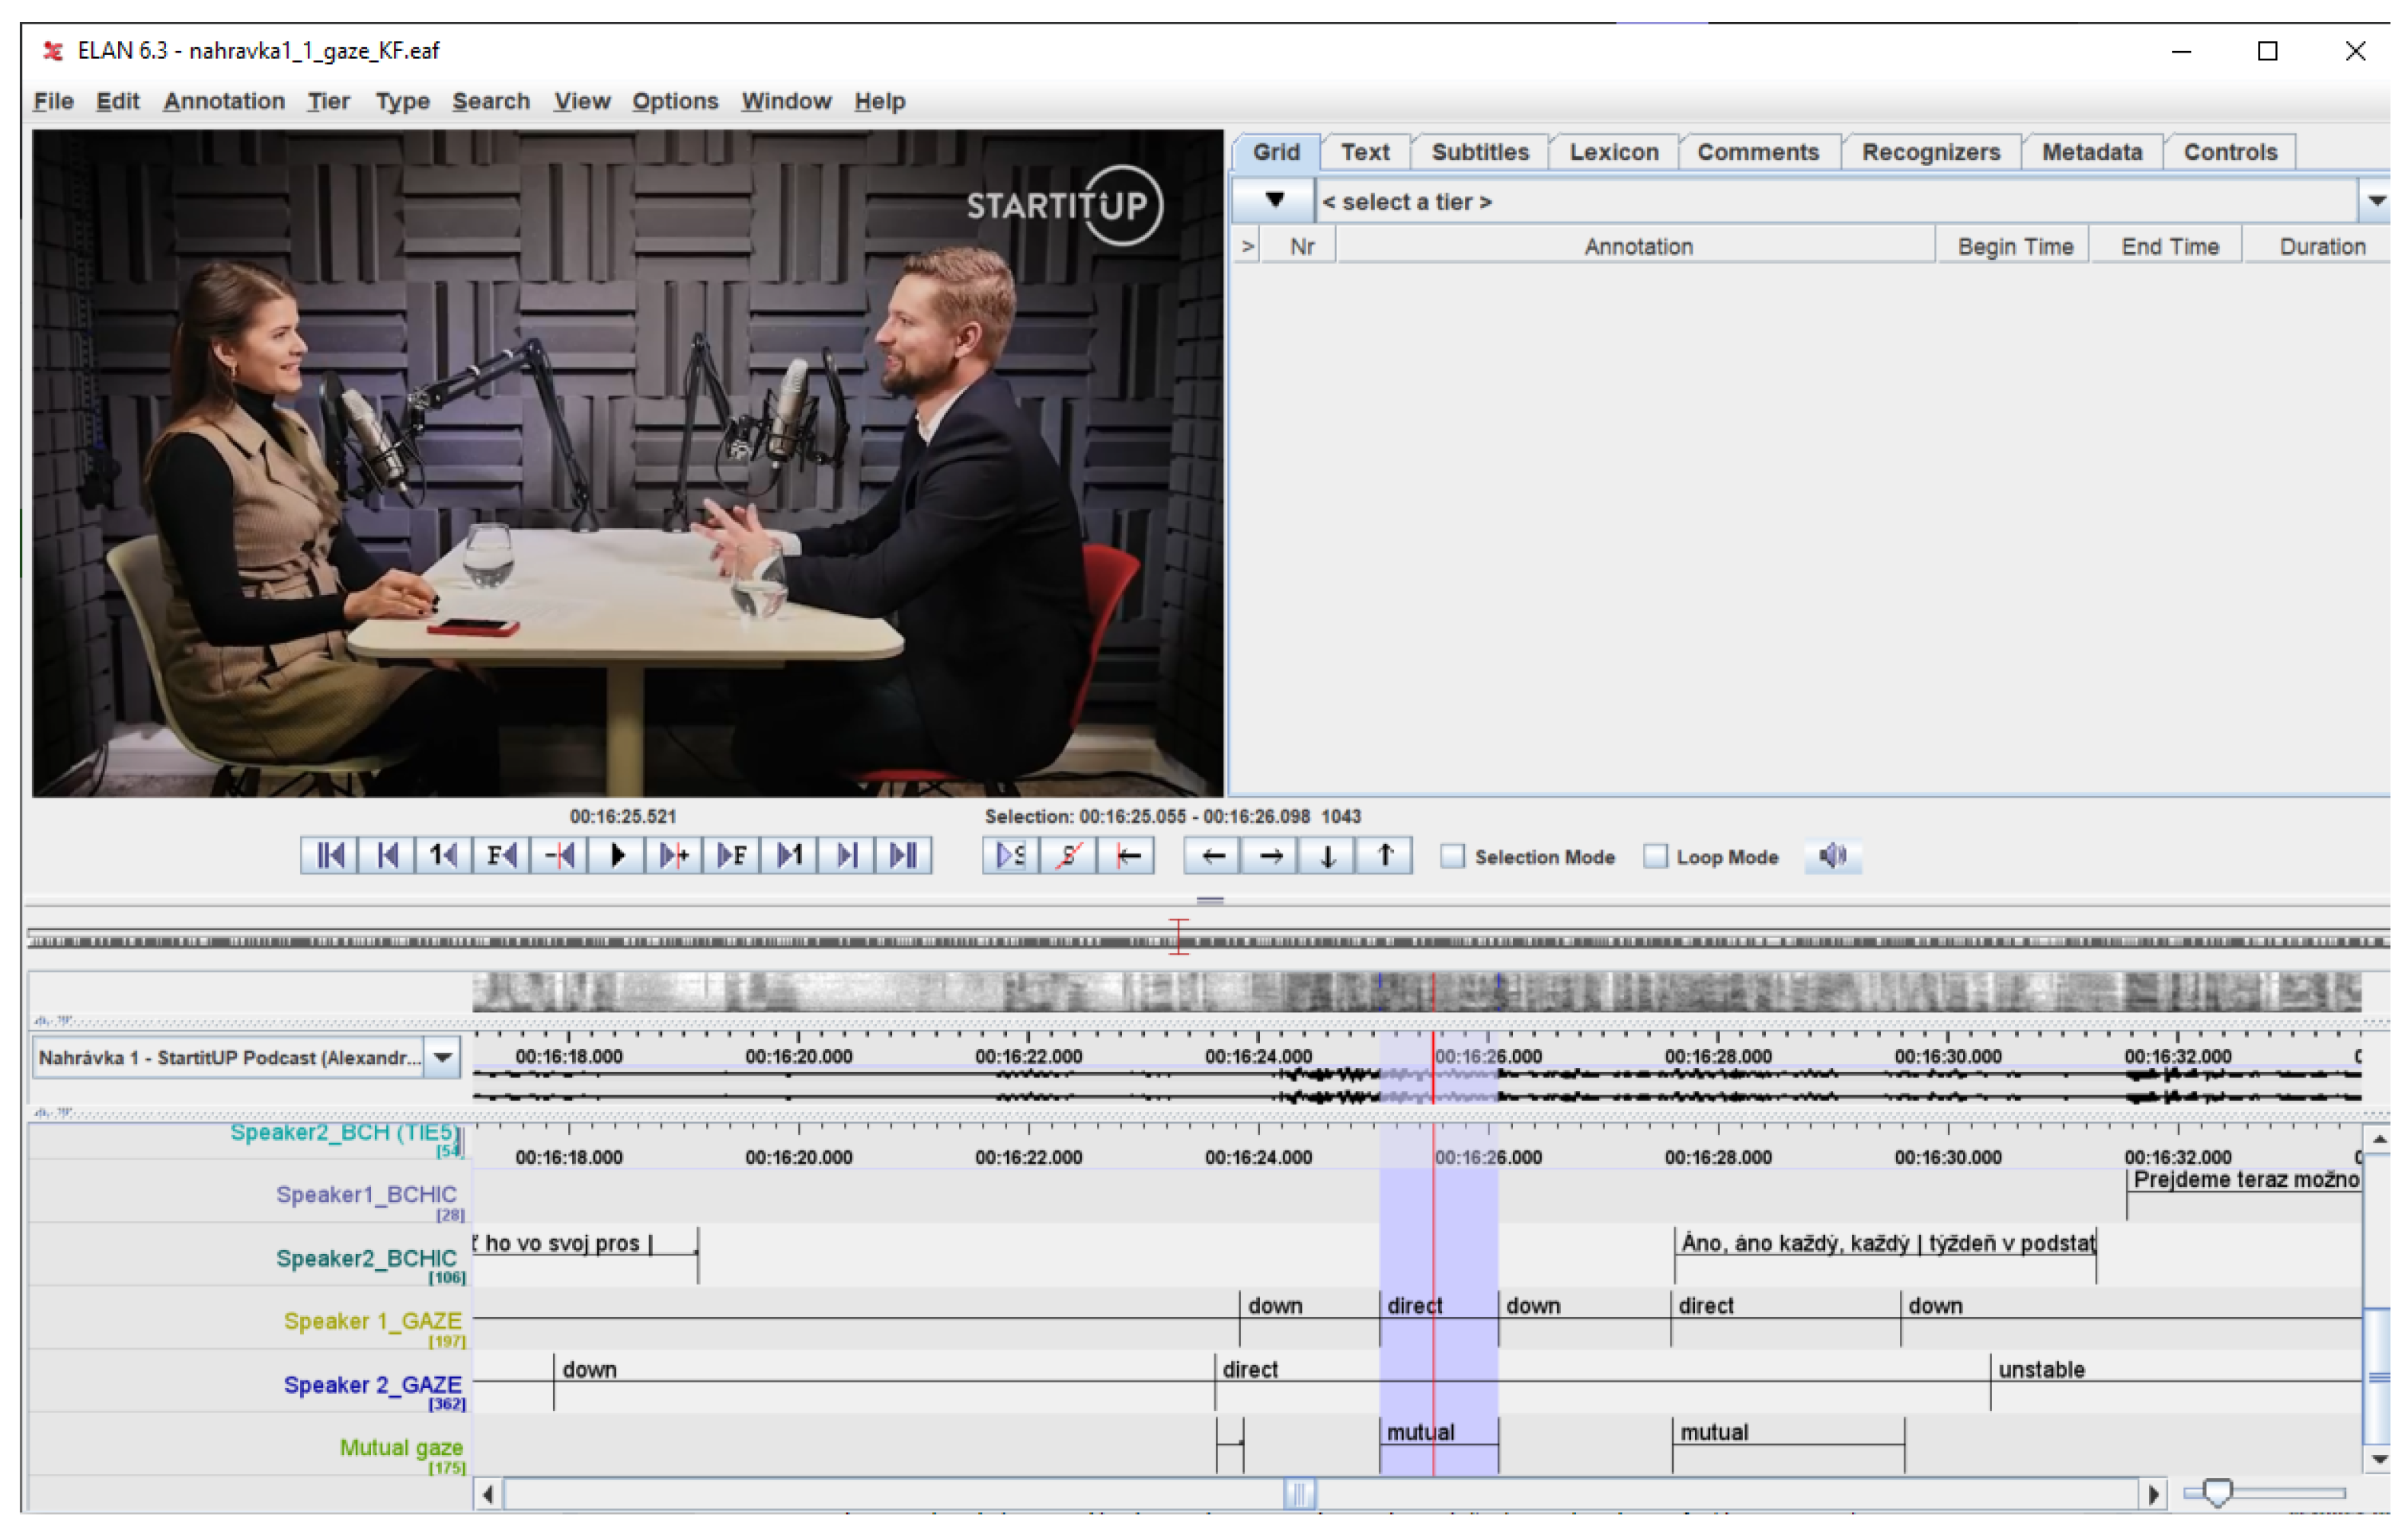Click the black triangle grid options button

[x=1274, y=201]
